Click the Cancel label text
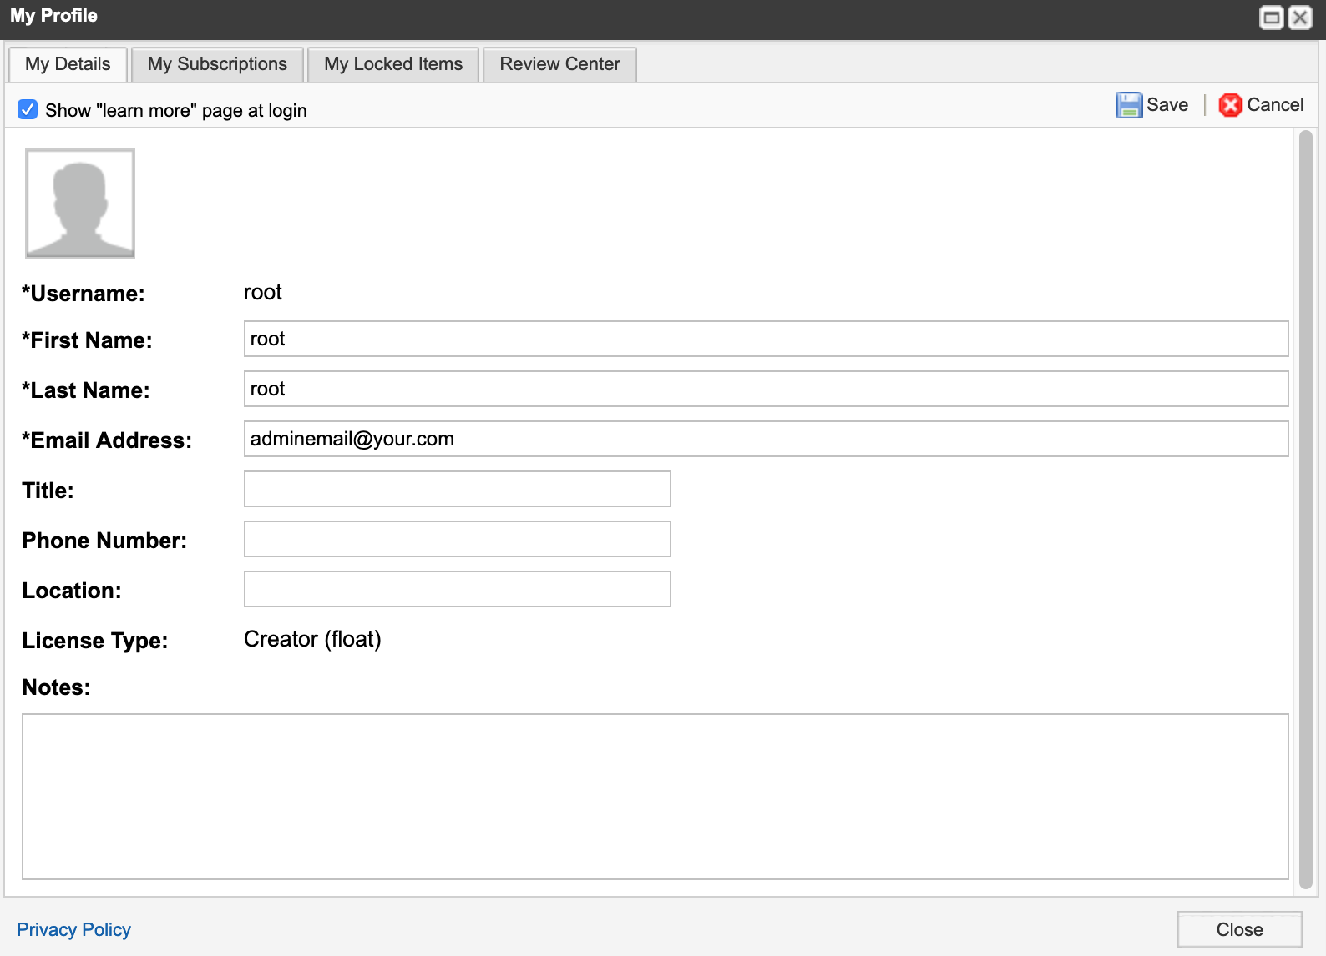The height and width of the screenshot is (956, 1326). 1275,105
